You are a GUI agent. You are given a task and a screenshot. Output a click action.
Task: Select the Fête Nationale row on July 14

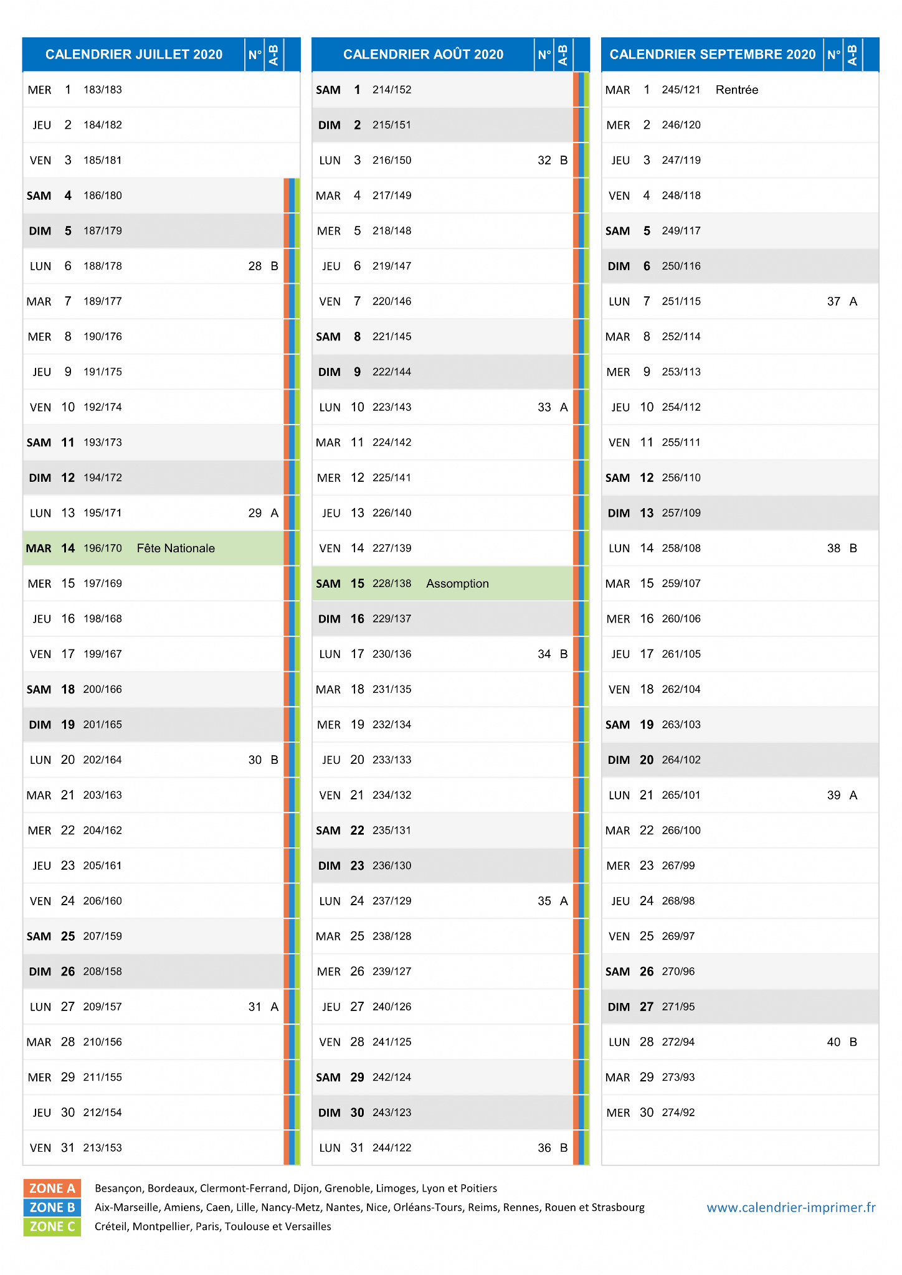coord(153,548)
